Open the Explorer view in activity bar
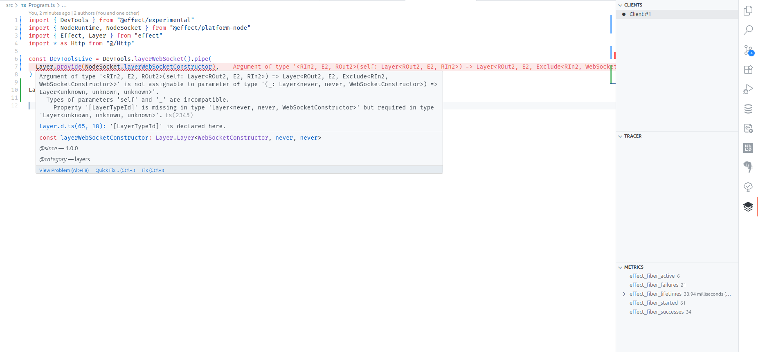 [x=748, y=10]
